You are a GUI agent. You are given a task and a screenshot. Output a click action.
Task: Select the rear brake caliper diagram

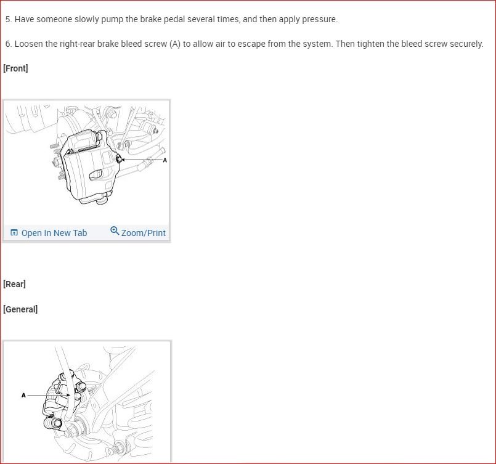(87, 402)
